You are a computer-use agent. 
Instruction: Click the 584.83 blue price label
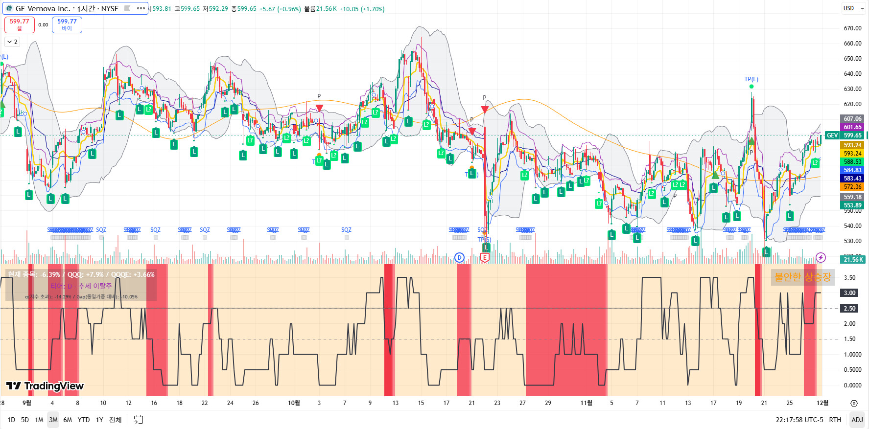pyautogui.click(x=852, y=170)
